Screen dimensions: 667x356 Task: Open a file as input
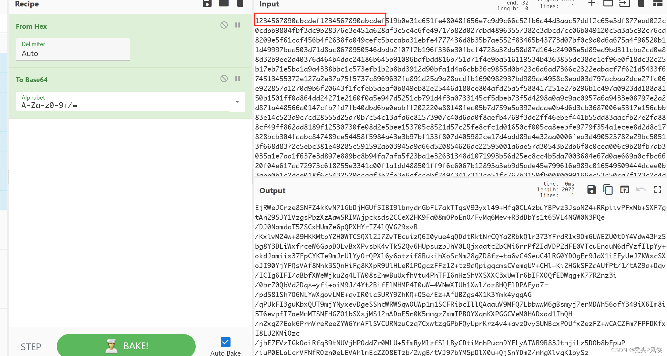point(625,4)
